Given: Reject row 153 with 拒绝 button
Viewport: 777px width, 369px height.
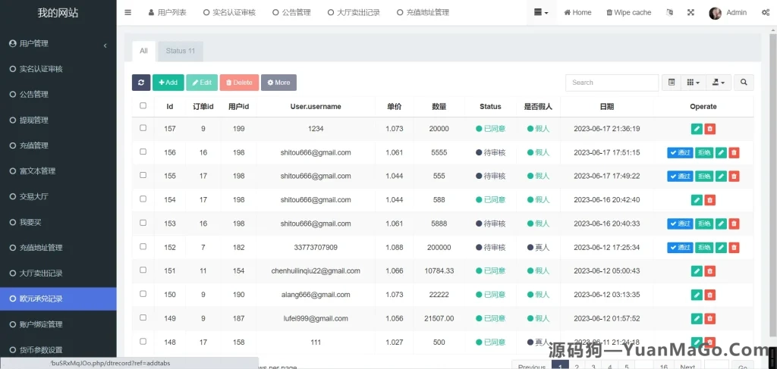Looking at the screenshot, I should click(704, 224).
